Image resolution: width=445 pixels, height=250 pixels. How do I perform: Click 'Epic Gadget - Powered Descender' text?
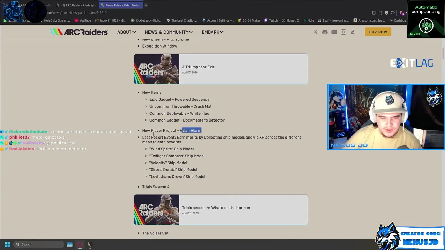[x=180, y=99]
